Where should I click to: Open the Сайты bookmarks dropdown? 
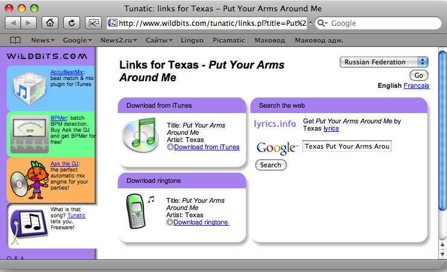(x=159, y=40)
